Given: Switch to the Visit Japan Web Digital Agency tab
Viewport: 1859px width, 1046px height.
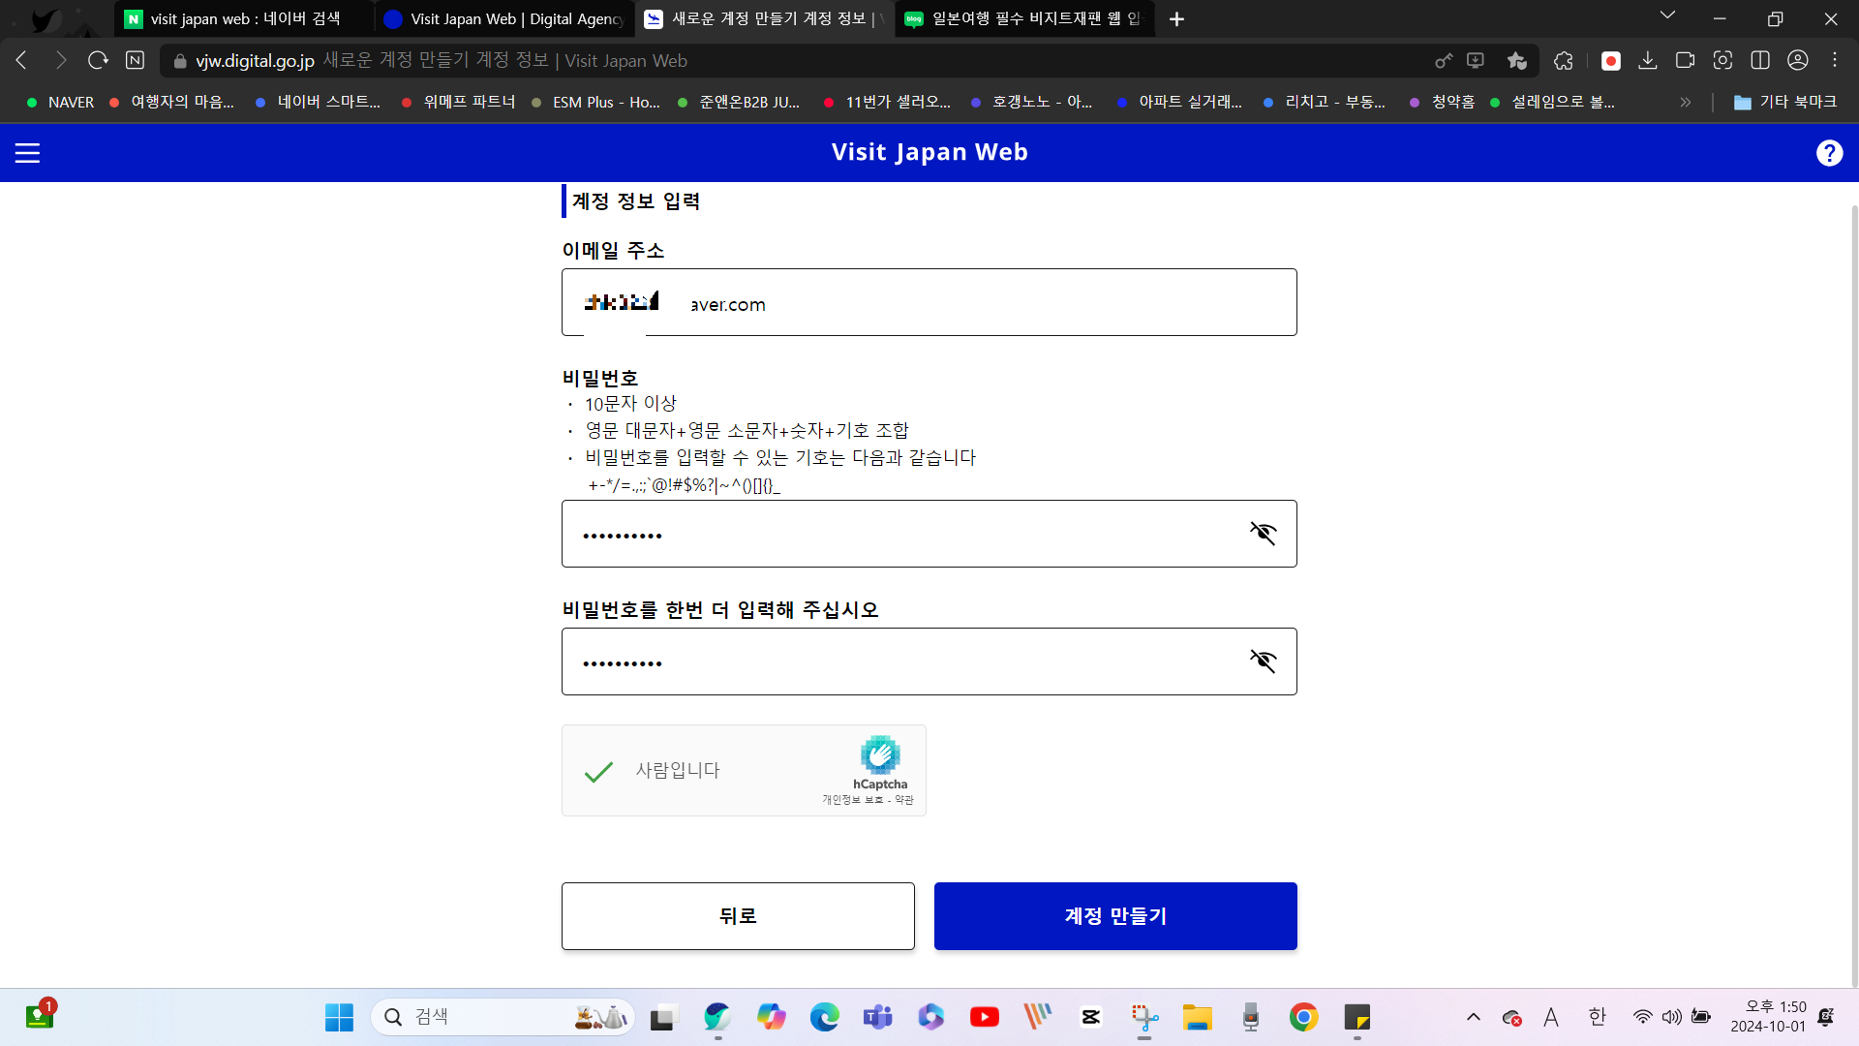Looking at the screenshot, I should (503, 19).
